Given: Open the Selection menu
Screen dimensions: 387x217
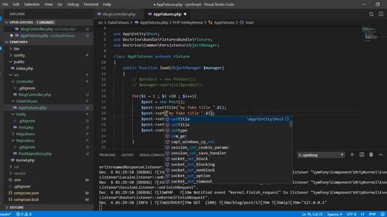Looking at the screenshot, I should [x=31, y=4].
